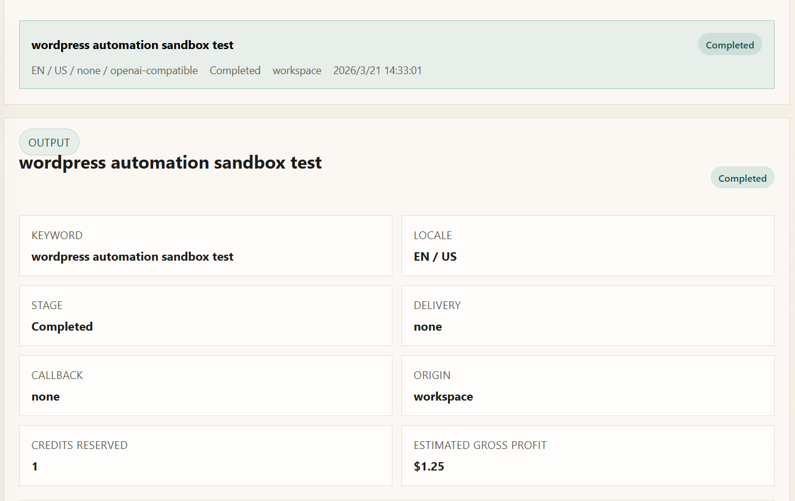Click the STAGE label
The width and height of the screenshot is (795, 501).
[x=47, y=306]
